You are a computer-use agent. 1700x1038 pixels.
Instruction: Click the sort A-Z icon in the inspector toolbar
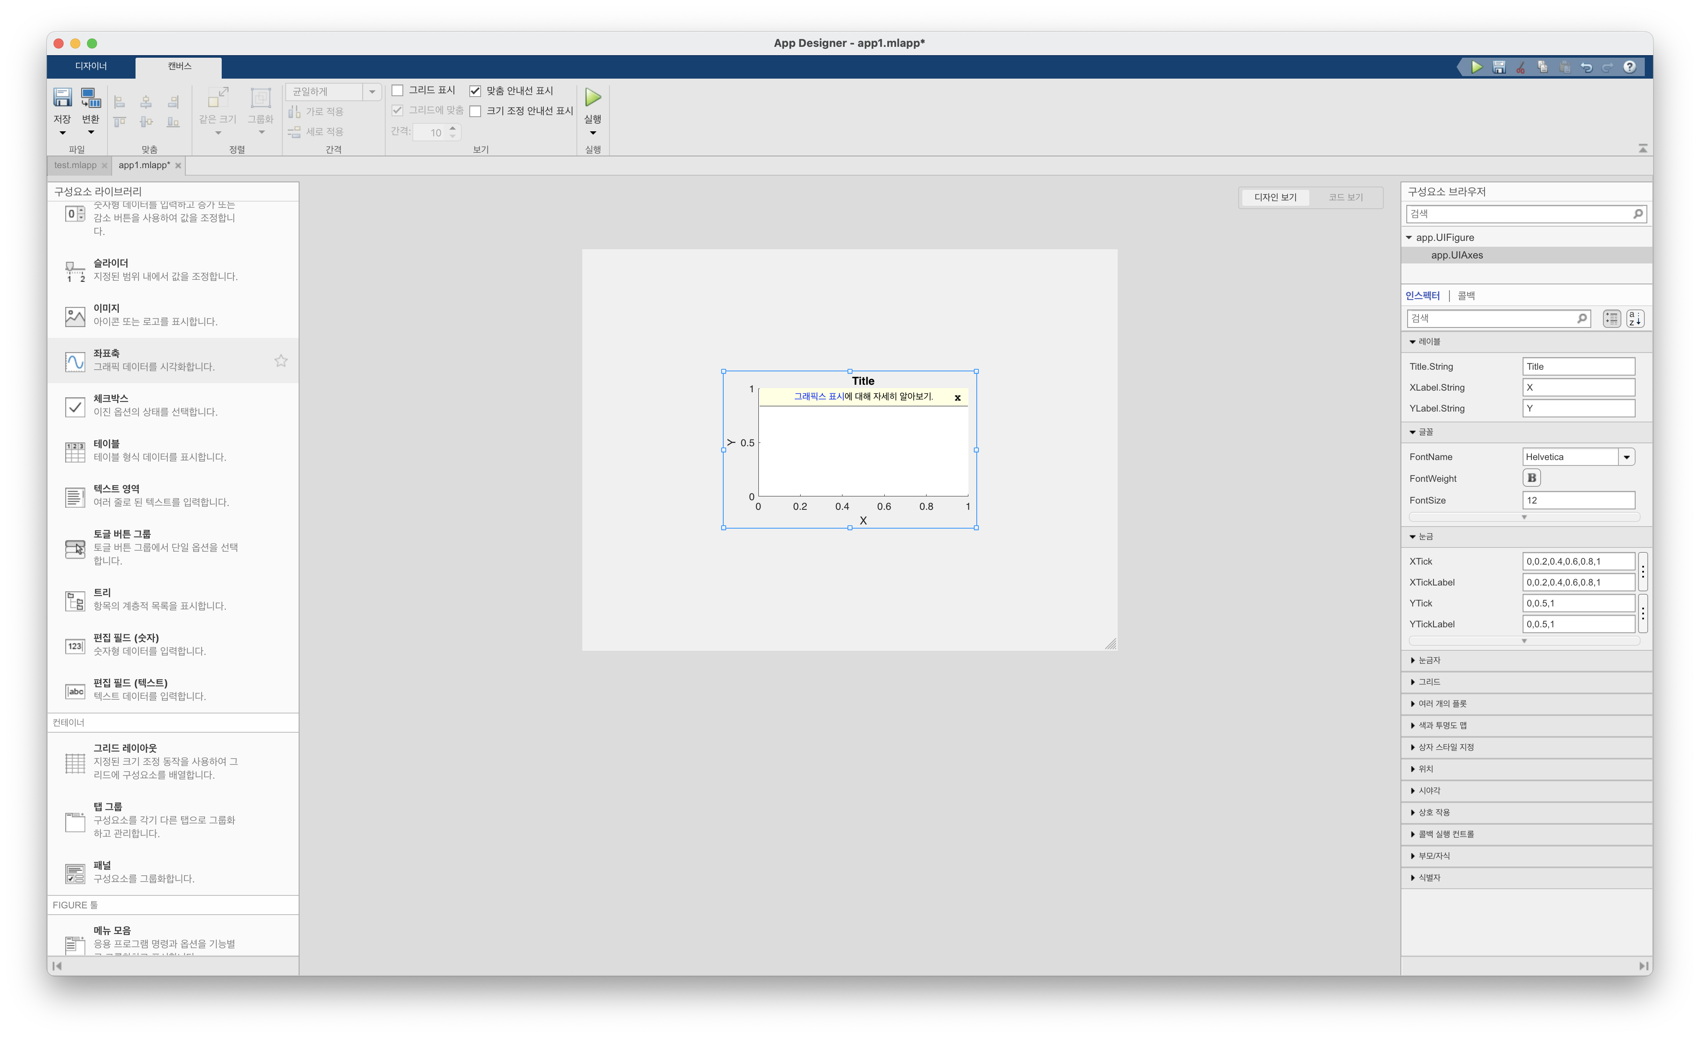[x=1635, y=319]
